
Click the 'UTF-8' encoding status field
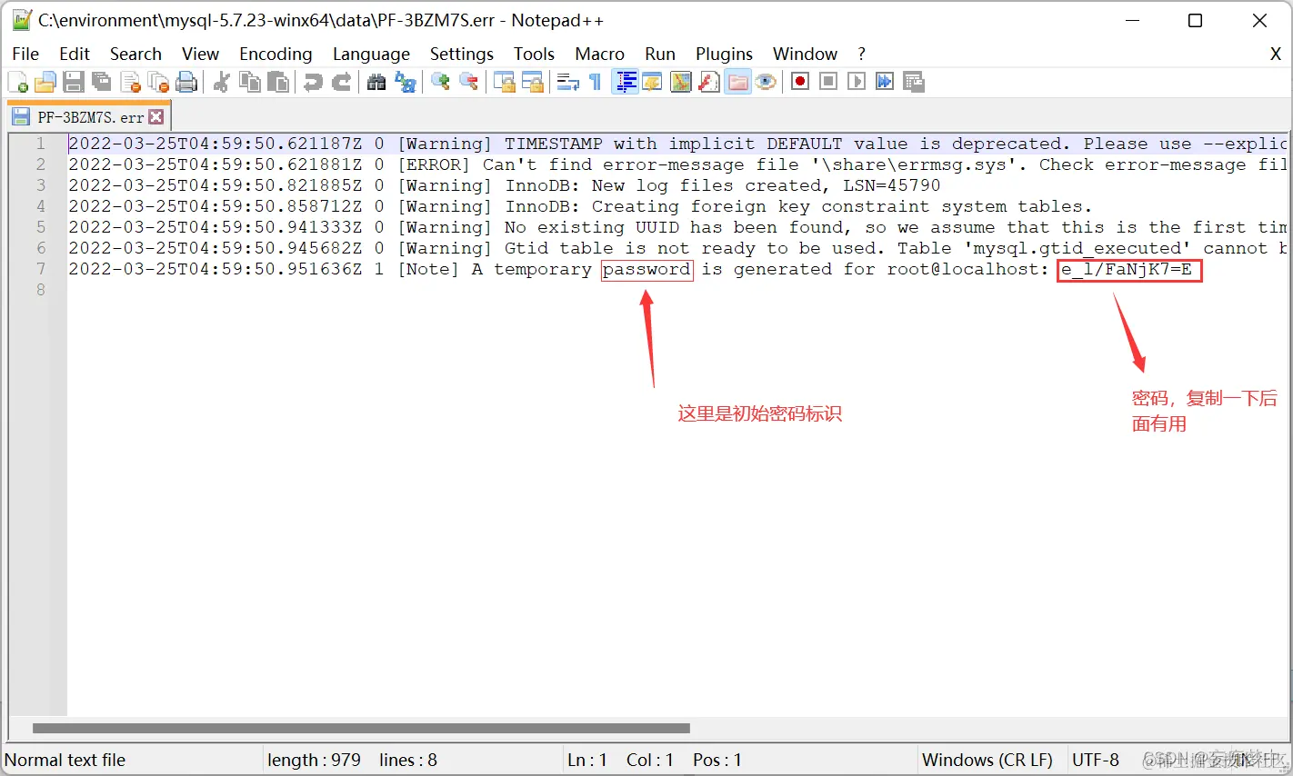click(x=1095, y=760)
